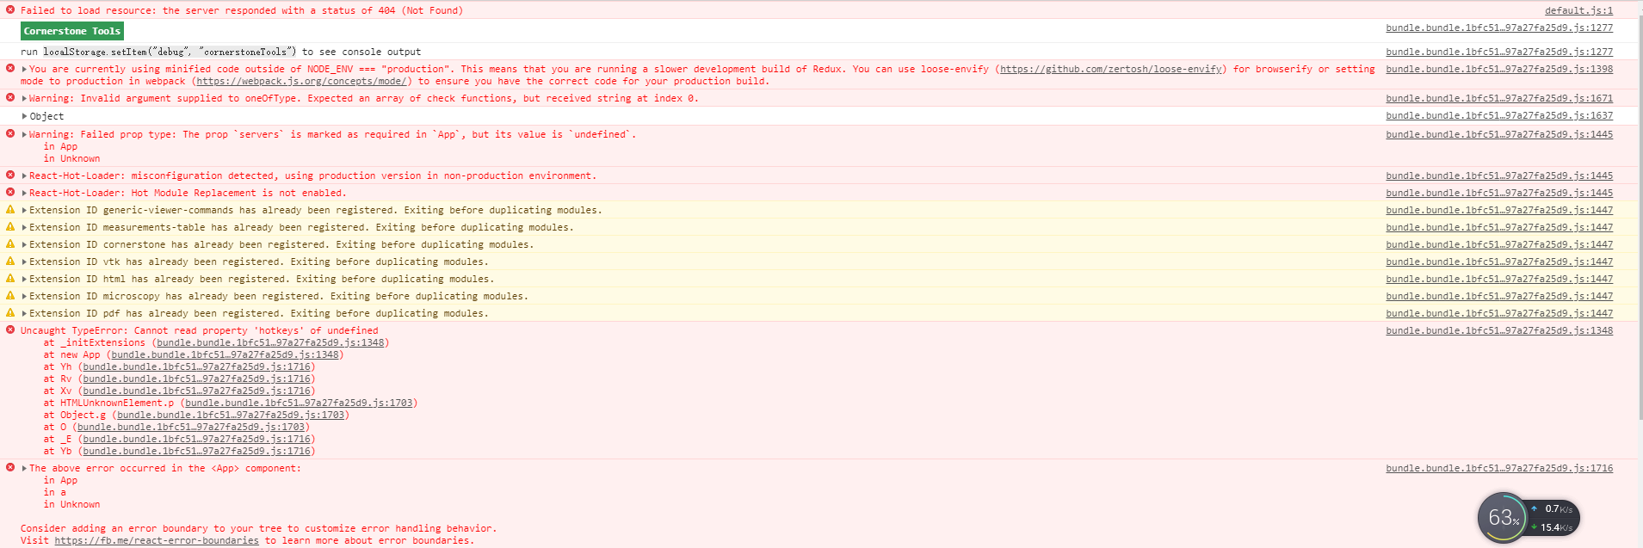Open stack trace link at _initExtensions
Viewport: 1643px width, 548px height.
pos(270,342)
